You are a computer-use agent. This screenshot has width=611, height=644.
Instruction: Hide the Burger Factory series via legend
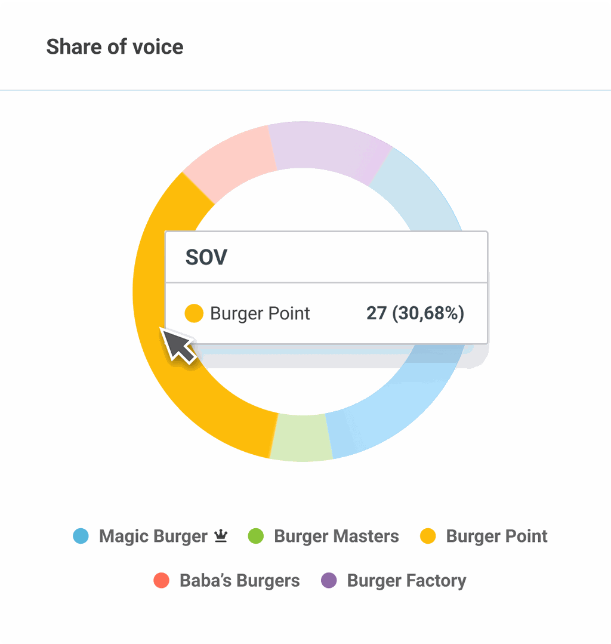pyautogui.click(x=406, y=580)
